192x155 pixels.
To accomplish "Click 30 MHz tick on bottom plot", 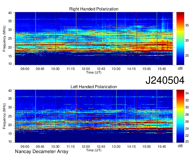I will coord(10,107).
